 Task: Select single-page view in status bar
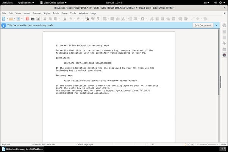point(186,144)
